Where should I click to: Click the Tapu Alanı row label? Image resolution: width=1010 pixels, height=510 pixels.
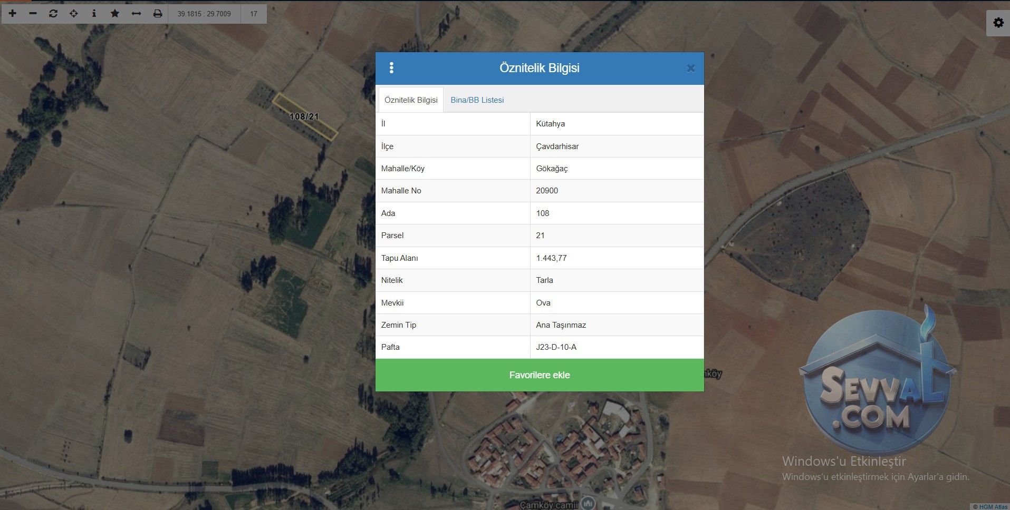click(399, 258)
